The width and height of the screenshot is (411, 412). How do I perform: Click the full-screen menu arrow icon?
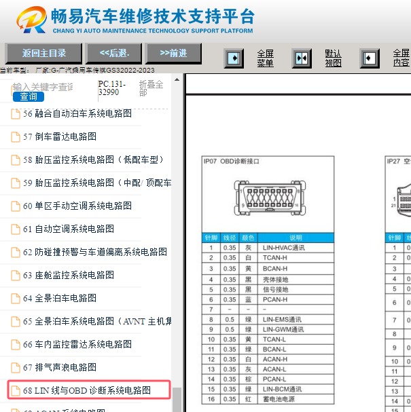(234, 58)
